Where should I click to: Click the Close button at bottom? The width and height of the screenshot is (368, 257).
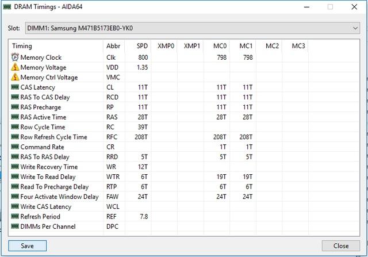(x=341, y=246)
